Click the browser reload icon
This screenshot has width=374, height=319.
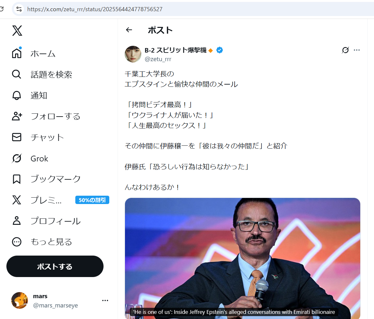(x=2, y=9)
